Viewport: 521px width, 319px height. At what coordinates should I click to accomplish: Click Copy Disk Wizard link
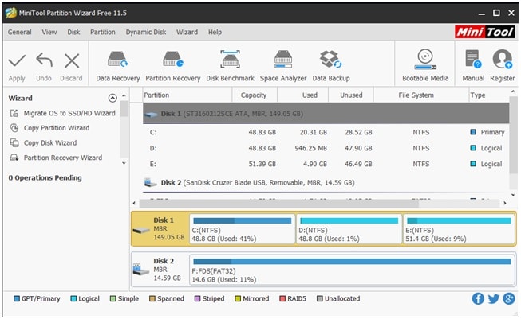(50, 142)
